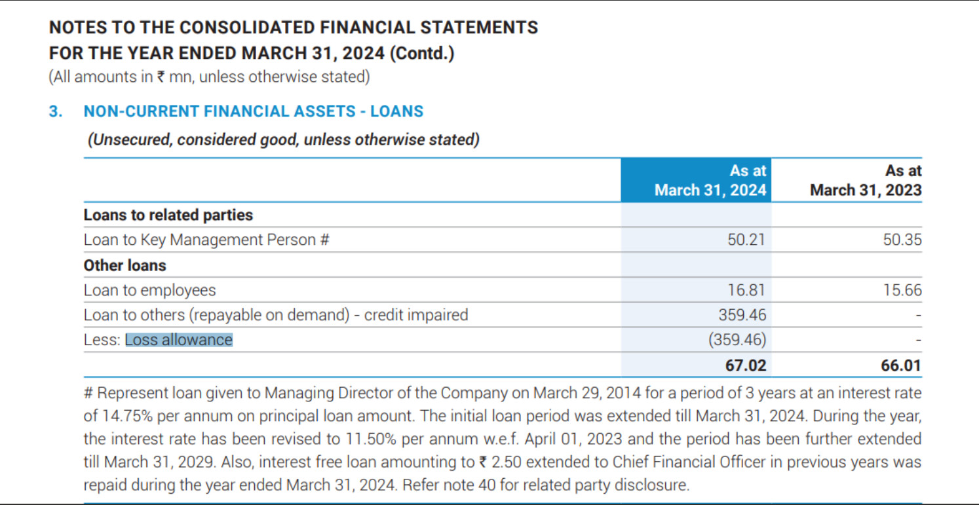Select the "Other loans" subheading
This screenshot has width=979, height=505.
point(125,265)
